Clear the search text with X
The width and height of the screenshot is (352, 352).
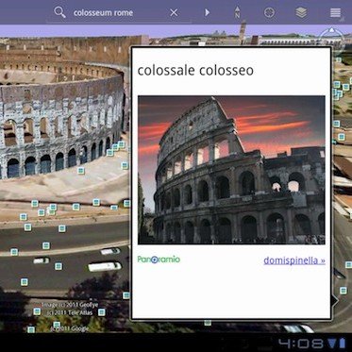(x=174, y=12)
